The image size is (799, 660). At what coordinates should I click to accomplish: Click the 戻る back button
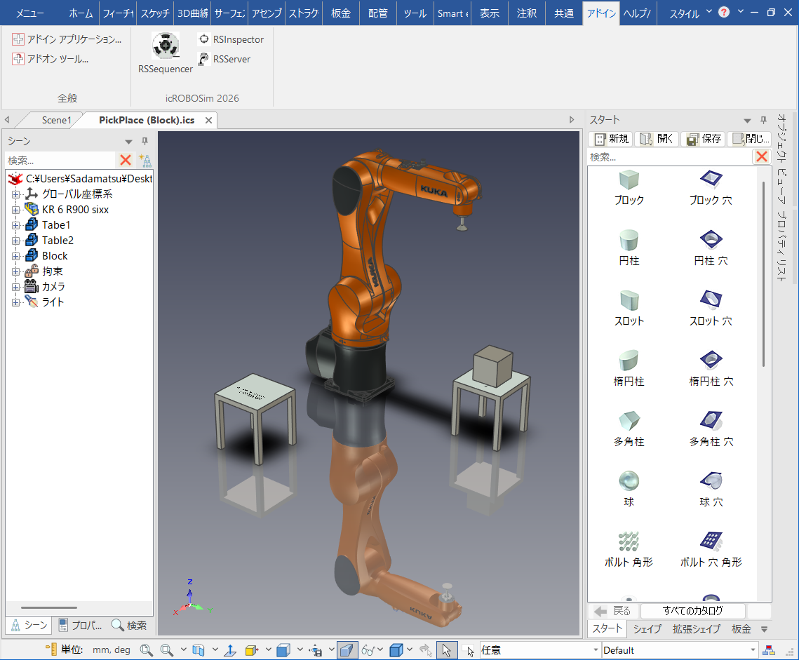click(x=612, y=611)
